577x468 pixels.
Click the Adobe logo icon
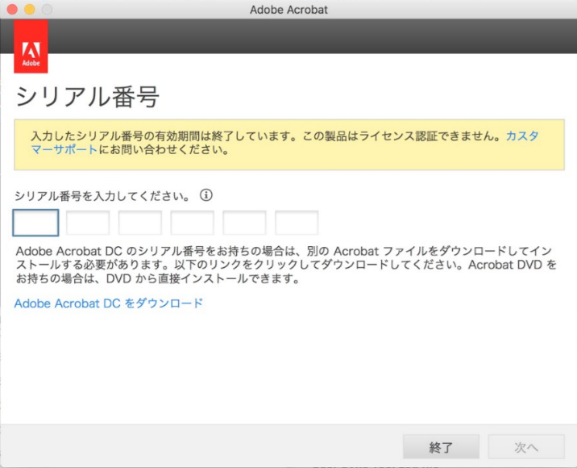[31, 47]
